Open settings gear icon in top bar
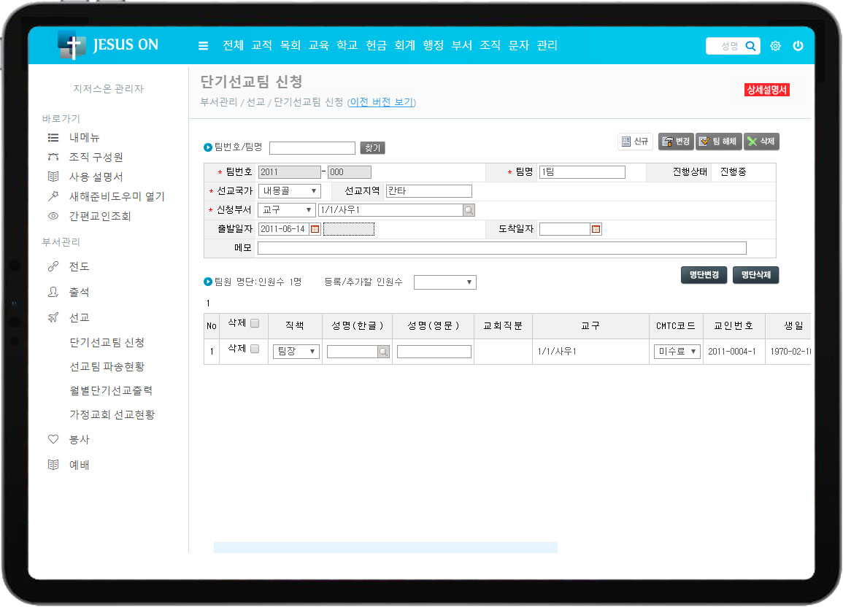 [x=775, y=46]
